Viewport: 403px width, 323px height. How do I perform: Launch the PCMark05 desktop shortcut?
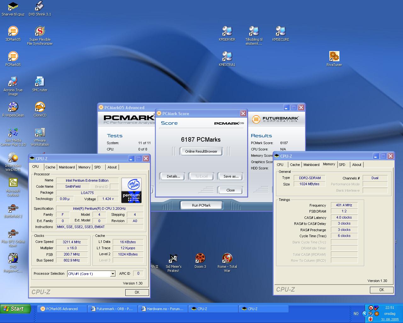pos(13,59)
